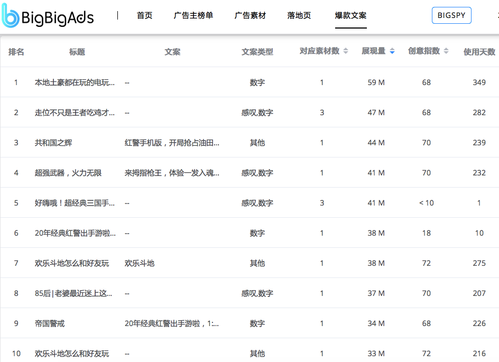Click the 85后|老婆最近迷上这… title
The image size is (499, 362).
73,293
